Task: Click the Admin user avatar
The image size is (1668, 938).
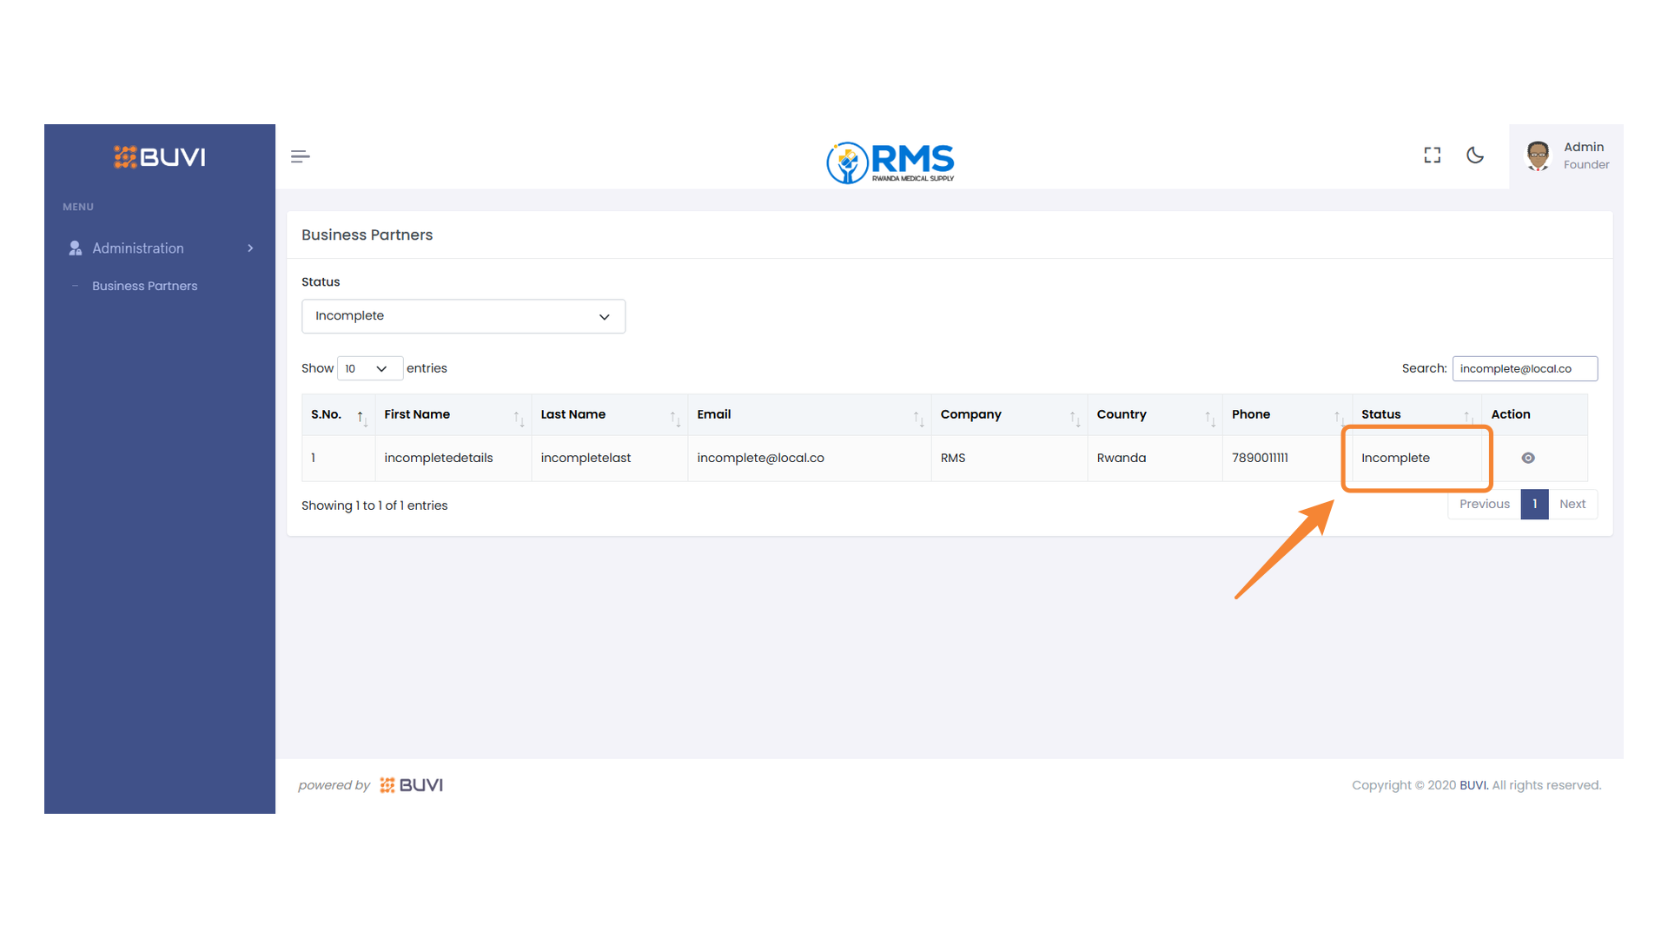Action: click(1538, 155)
